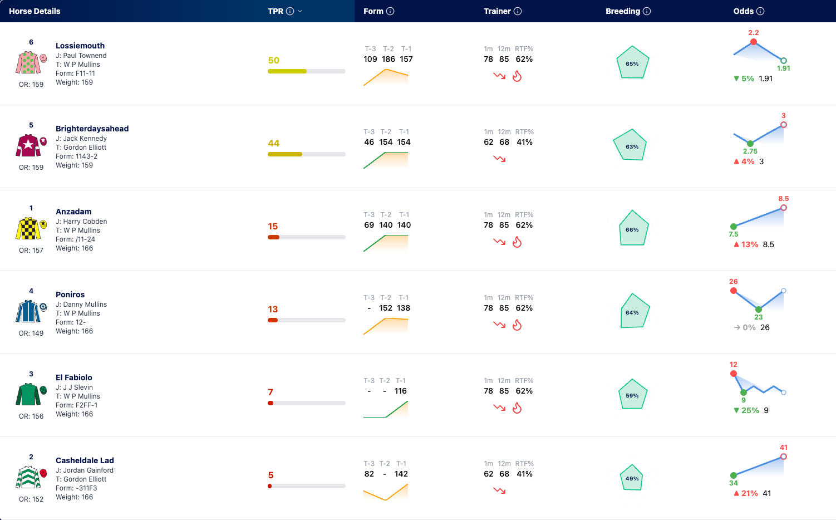Click Lossiemouth's hot trainer flame icon
Viewport: 836px width, 520px height.
click(x=517, y=76)
